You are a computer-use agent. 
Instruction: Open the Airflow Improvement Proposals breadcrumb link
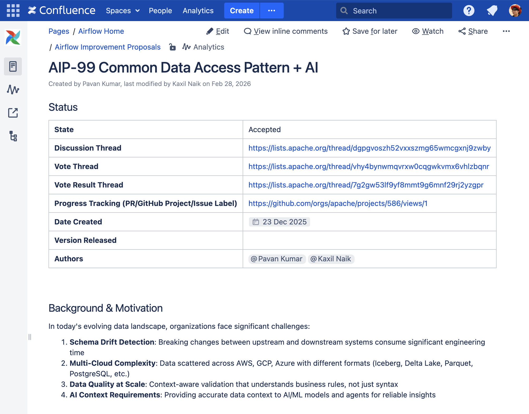click(107, 47)
